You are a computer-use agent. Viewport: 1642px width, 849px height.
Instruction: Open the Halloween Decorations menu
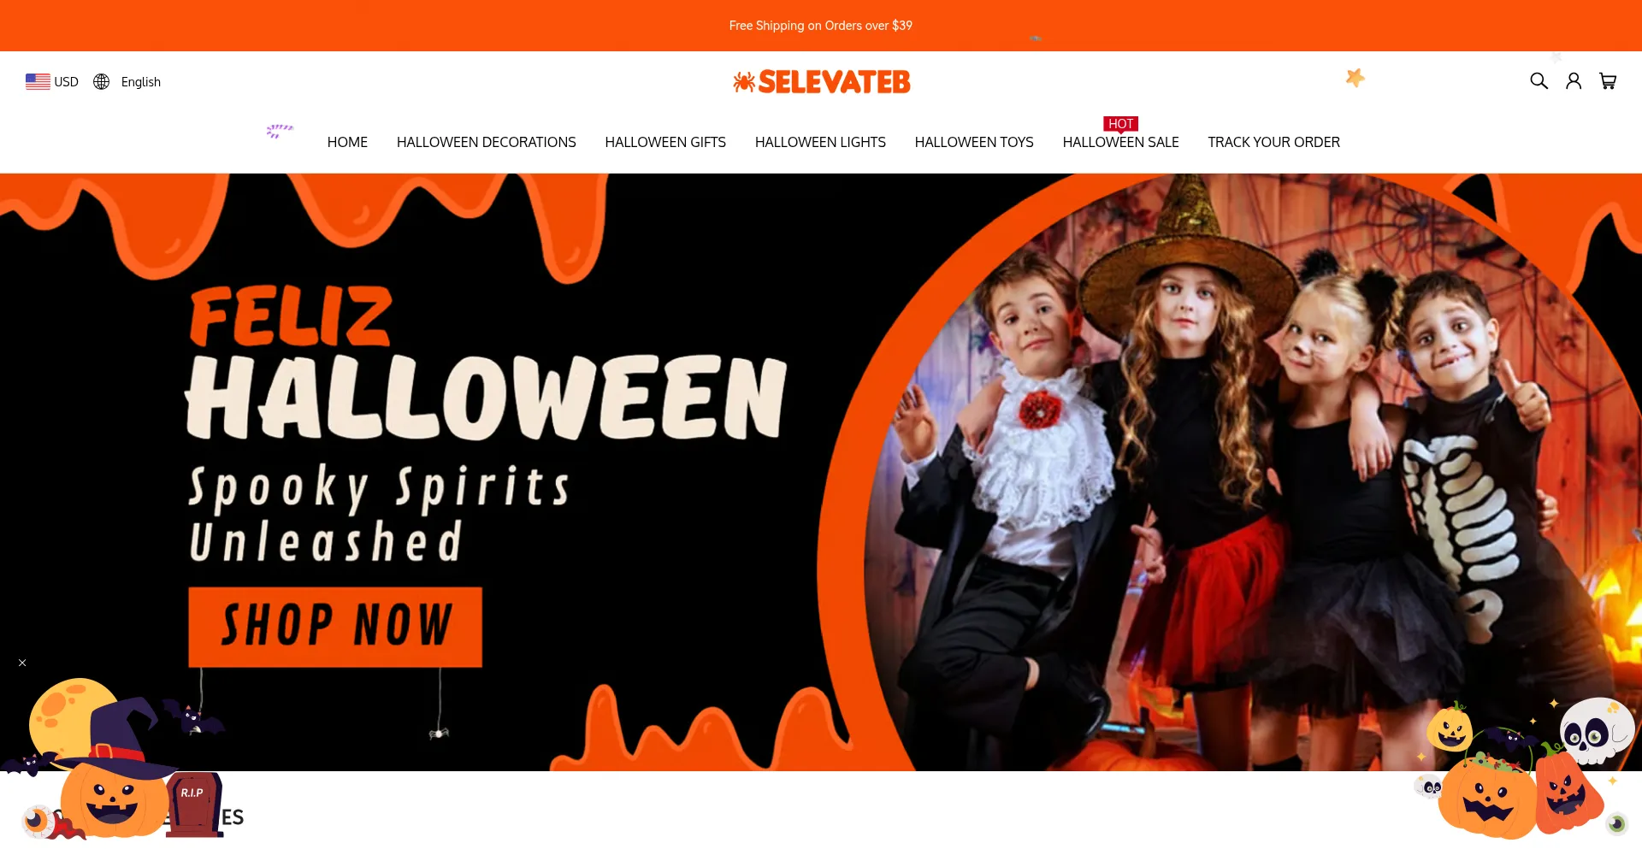click(x=486, y=142)
